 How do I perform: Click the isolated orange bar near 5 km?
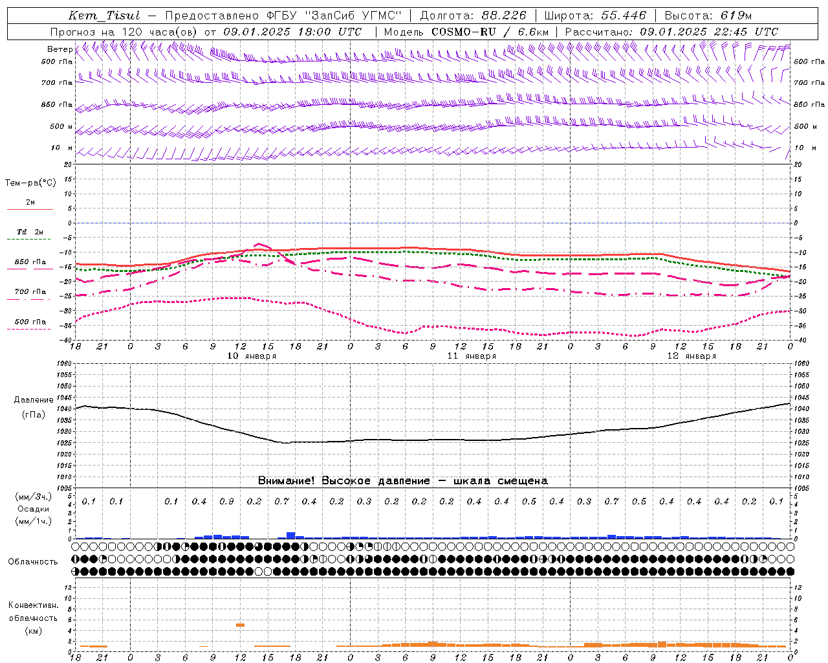240,625
